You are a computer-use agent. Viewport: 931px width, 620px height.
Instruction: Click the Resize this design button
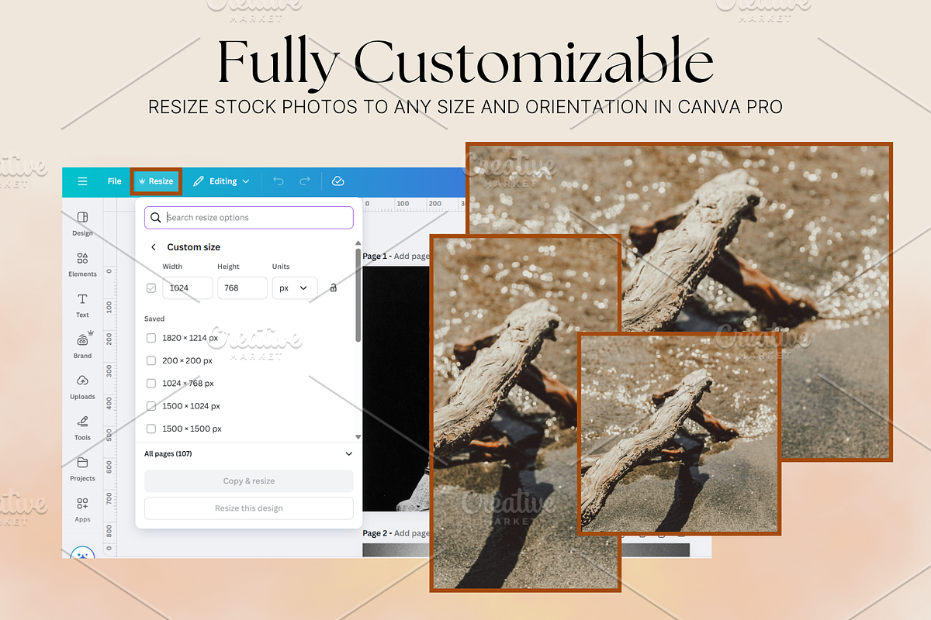tap(249, 508)
